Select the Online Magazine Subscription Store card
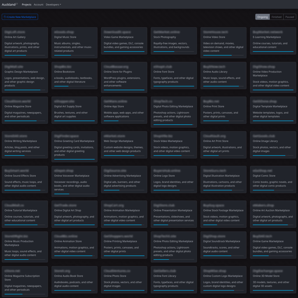This screenshot has height=298, width=298. point(25,281)
